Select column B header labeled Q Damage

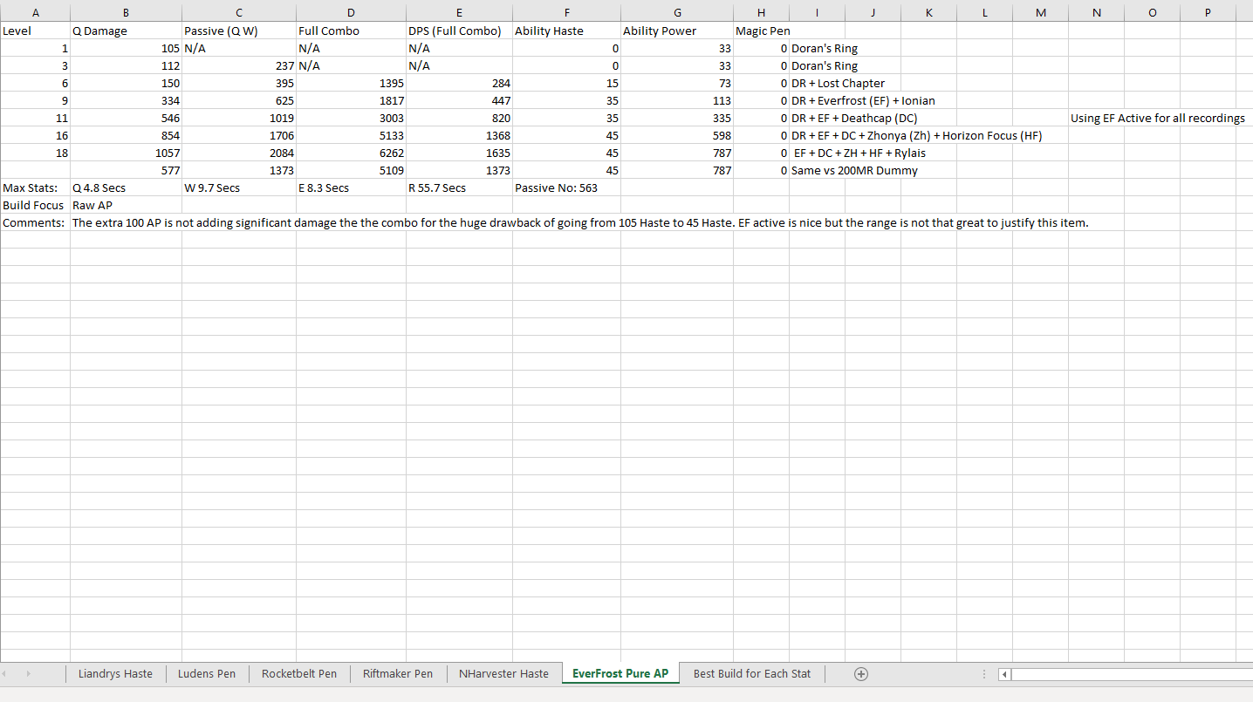[x=126, y=12]
